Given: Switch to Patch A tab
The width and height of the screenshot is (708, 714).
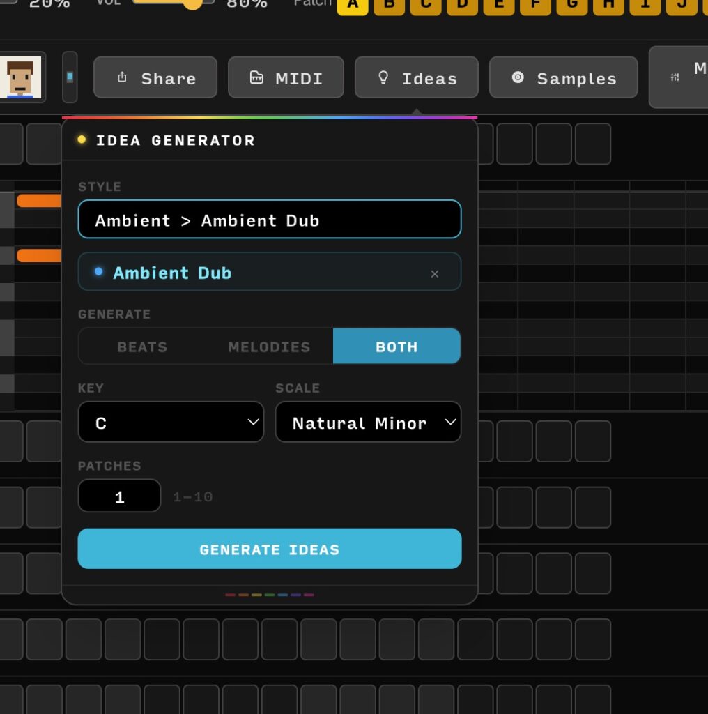Looking at the screenshot, I should (352, 6).
